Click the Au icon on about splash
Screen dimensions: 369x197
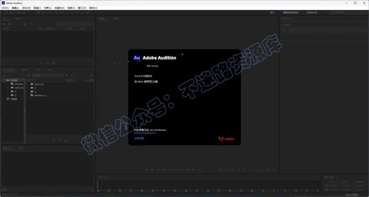coord(137,58)
